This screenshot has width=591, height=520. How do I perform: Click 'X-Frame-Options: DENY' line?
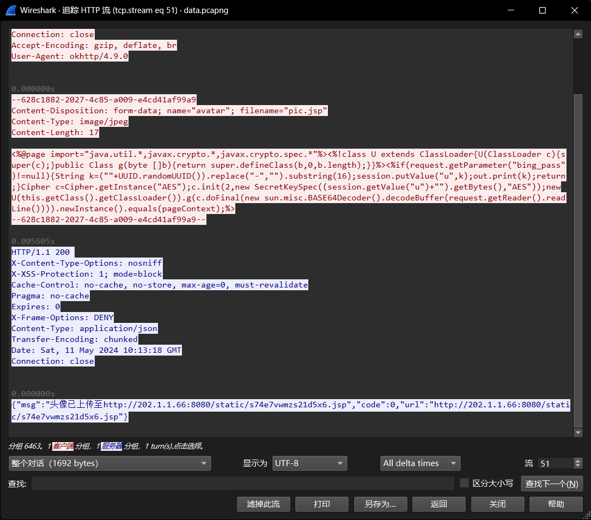63,317
